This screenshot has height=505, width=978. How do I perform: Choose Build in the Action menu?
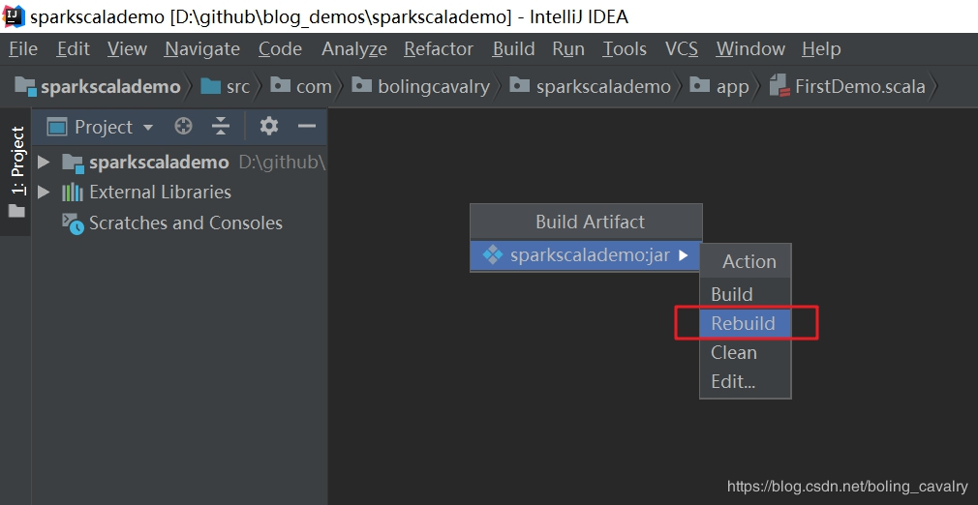click(x=745, y=294)
